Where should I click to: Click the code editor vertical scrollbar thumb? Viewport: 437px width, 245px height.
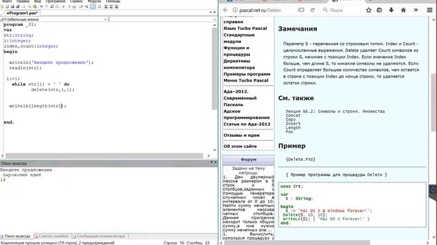pos(214,69)
